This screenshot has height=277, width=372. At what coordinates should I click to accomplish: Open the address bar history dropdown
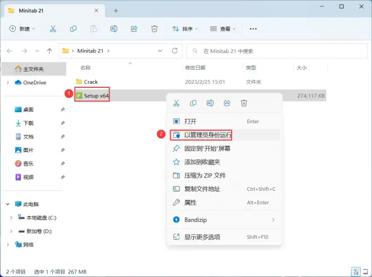160,51
